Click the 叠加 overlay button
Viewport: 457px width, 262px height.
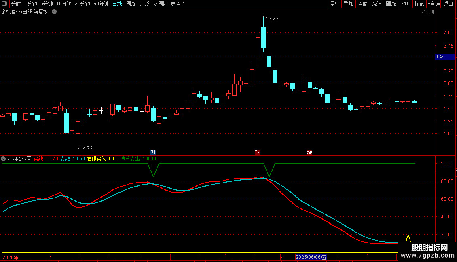348,4
